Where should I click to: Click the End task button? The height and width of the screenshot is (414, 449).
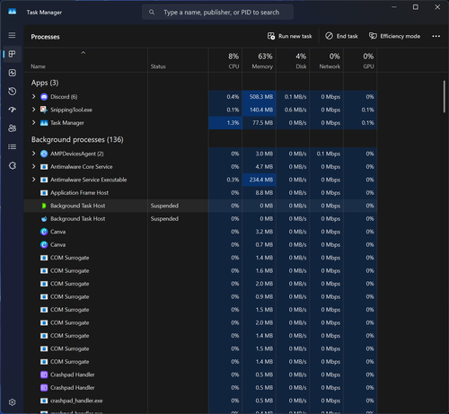341,36
